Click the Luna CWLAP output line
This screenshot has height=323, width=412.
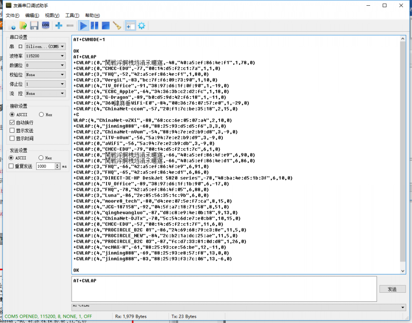coord(141,195)
